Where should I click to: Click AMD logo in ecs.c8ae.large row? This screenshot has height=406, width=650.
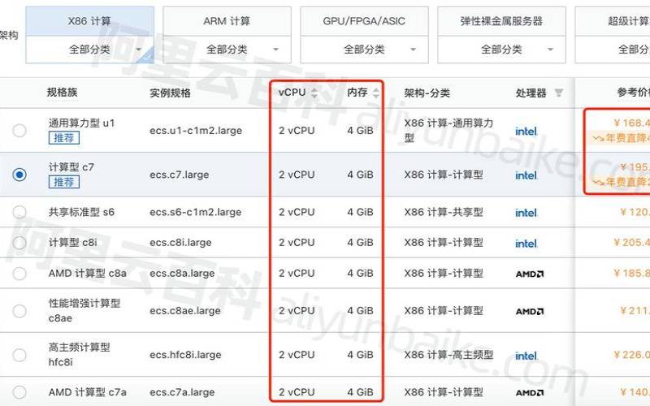click(x=530, y=311)
